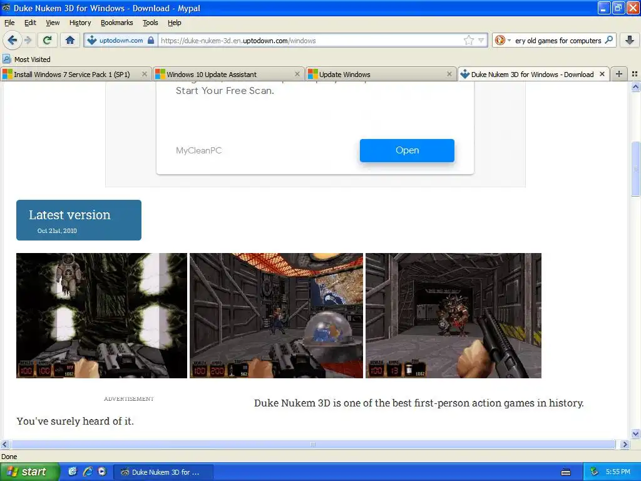
Task: Open a new tab with the plus button
Action: point(619,74)
